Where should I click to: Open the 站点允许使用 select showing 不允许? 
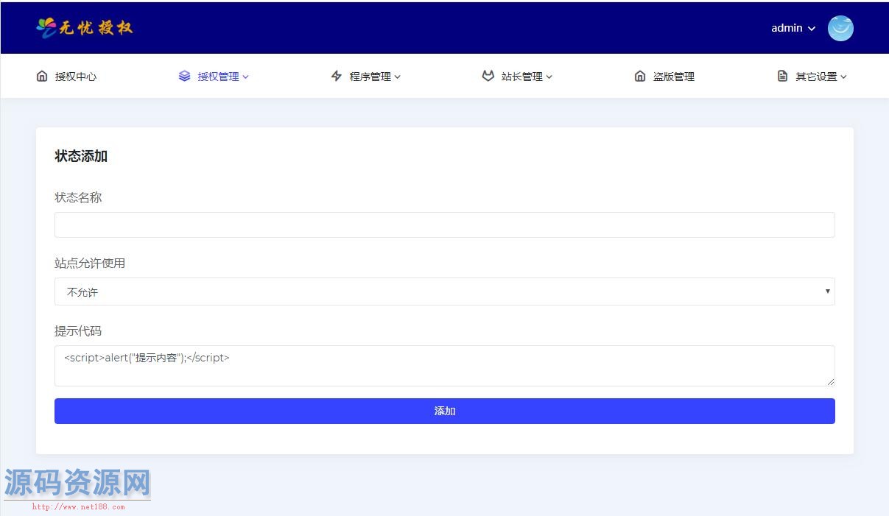tap(445, 291)
